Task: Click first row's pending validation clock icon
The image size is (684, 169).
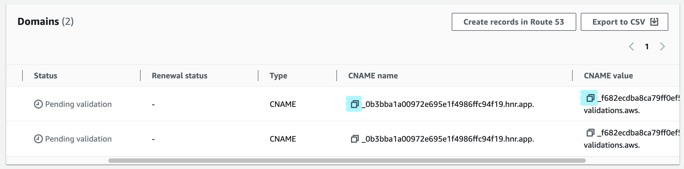Action: click(38, 104)
